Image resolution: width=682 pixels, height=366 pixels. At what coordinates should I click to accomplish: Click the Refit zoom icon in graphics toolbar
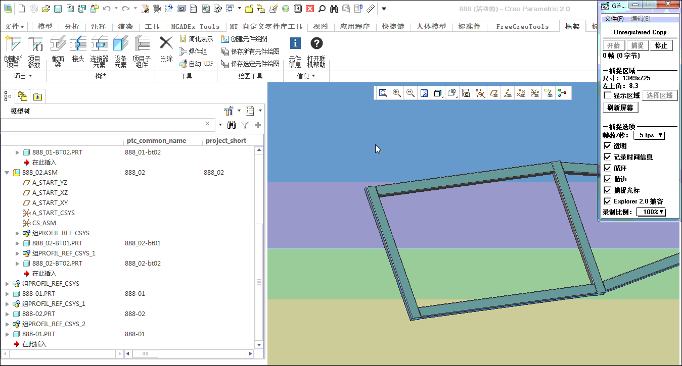click(x=383, y=93)
